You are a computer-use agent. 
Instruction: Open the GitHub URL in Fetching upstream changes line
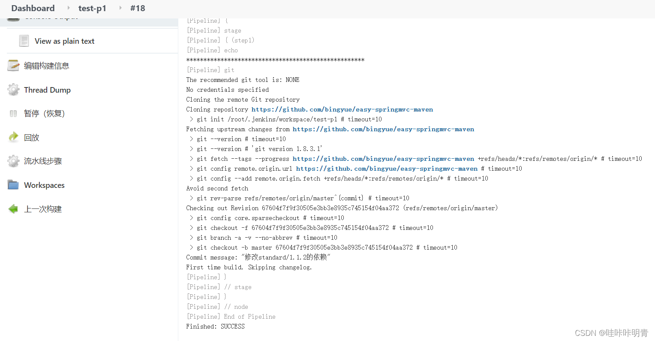click(x=383, y=129)
